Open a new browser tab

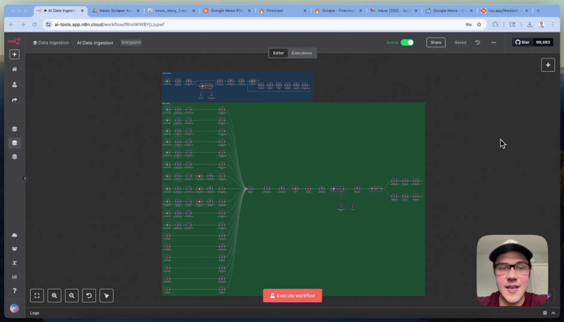click(538, 11)
